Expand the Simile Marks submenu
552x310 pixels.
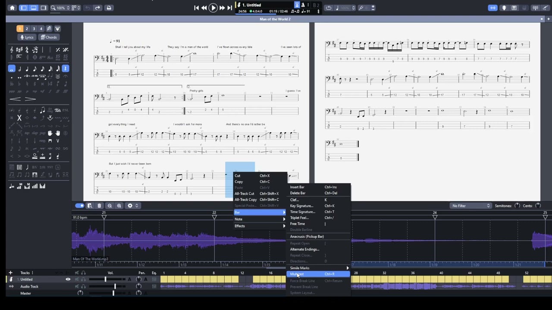pyautogui.click(x=319, y=268)
